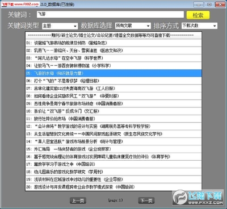Screen dimensions: 227x209
Task: Pick result 18 from 学周刊
Action: 113,172
